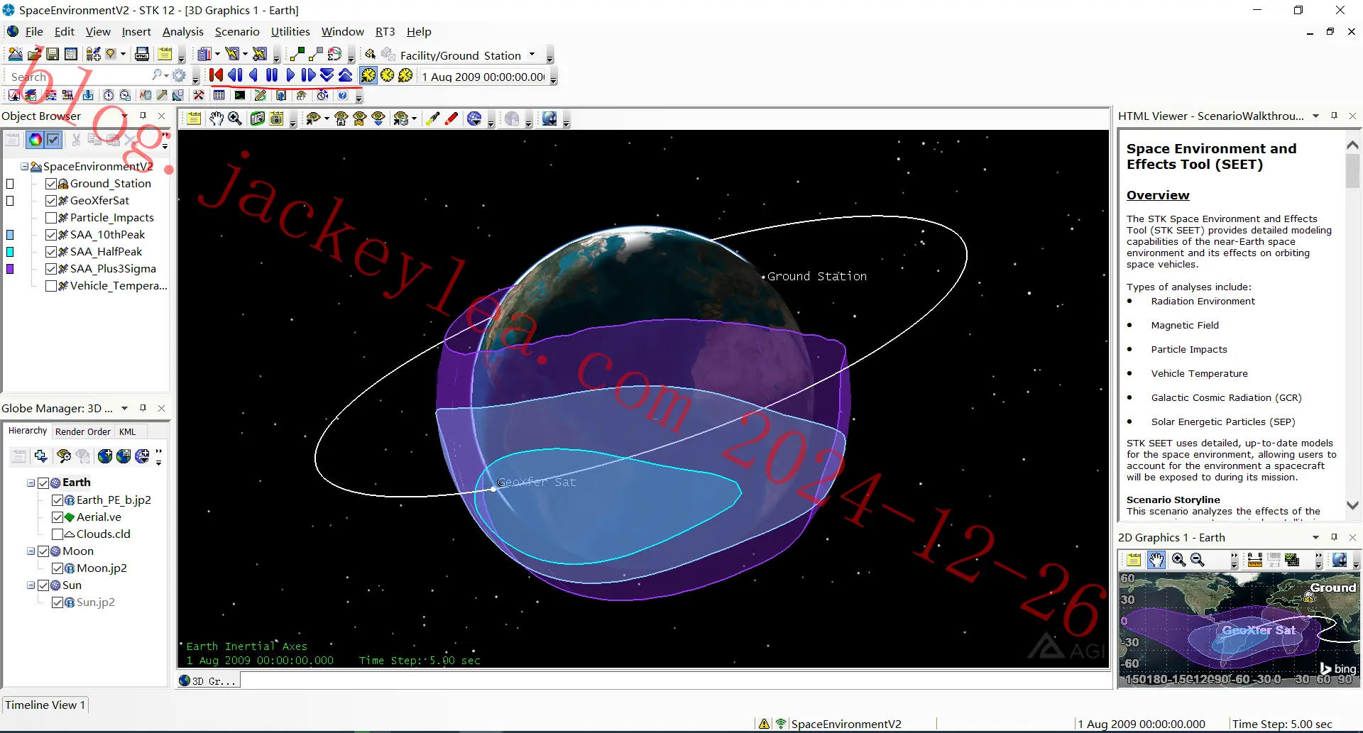
Task: Enable the Particle_Impacts object checkbox
Action: 51,217
